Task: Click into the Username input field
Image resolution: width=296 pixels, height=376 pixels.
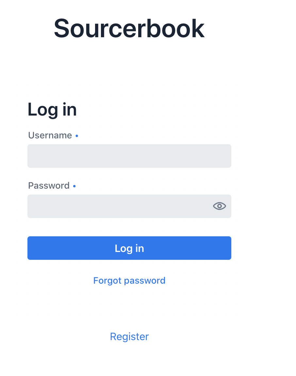Action: coord(129,156)
